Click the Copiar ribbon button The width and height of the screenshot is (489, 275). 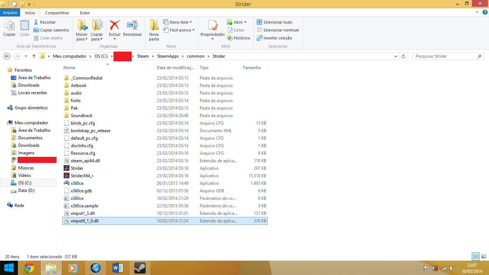click(9, 28)
